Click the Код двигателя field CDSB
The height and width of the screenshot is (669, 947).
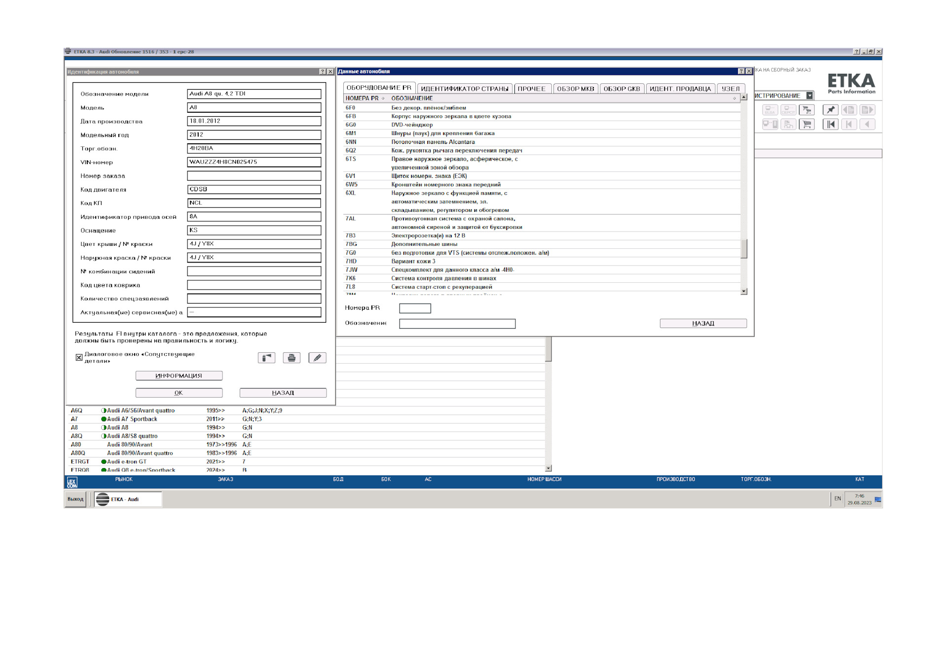pyautogui.click(x=254, y=189)
